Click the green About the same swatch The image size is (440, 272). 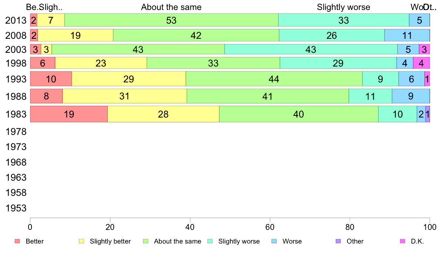click(x=146, y=241)
